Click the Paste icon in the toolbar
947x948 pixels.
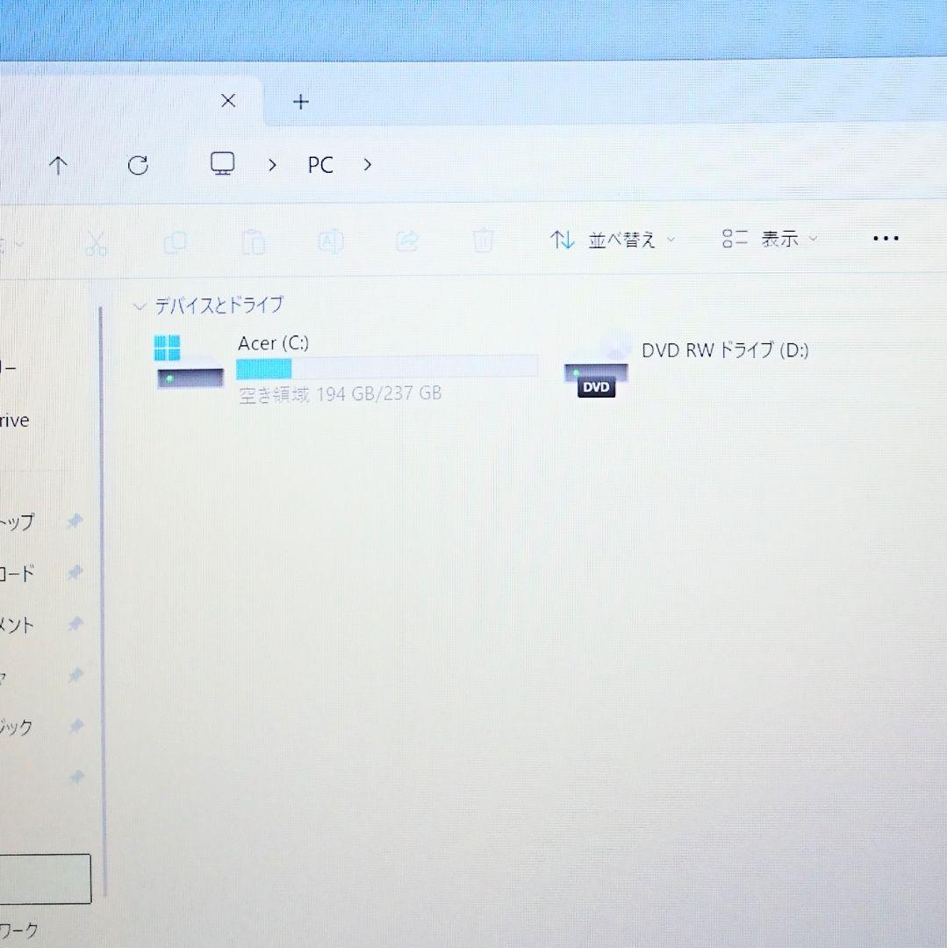[x=253, y=241]
